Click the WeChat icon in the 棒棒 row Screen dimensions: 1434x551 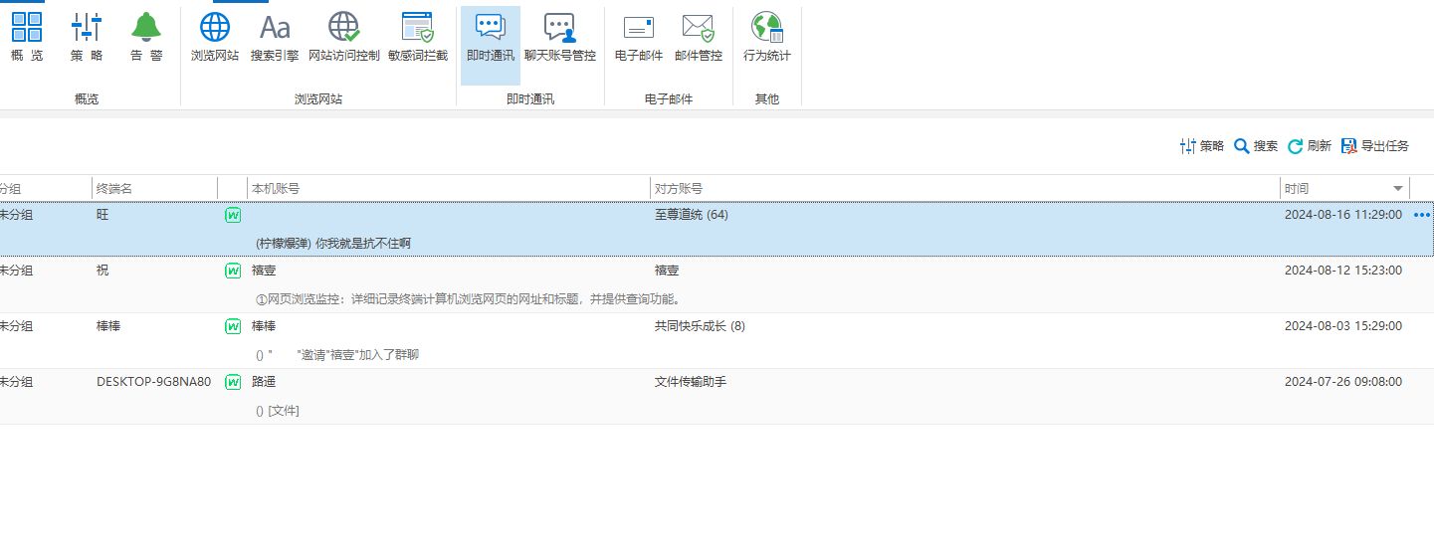(x=233, y=326)
